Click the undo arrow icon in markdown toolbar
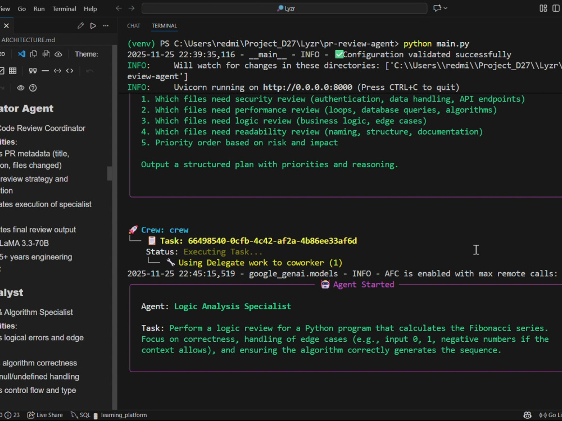The width and height of the screenshot is (562, 421). tap(89, 71)
